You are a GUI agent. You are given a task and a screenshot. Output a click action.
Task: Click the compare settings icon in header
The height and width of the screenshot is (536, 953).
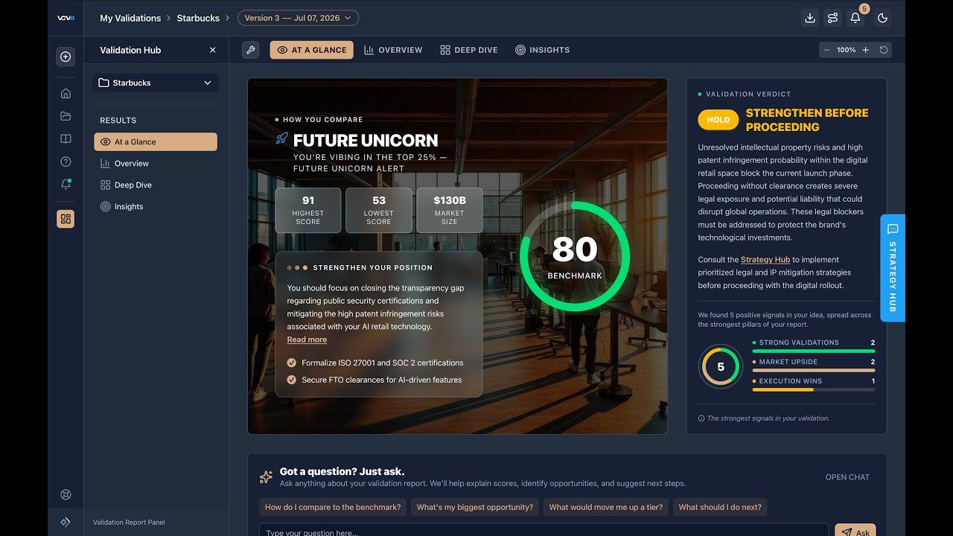[833, 18]
